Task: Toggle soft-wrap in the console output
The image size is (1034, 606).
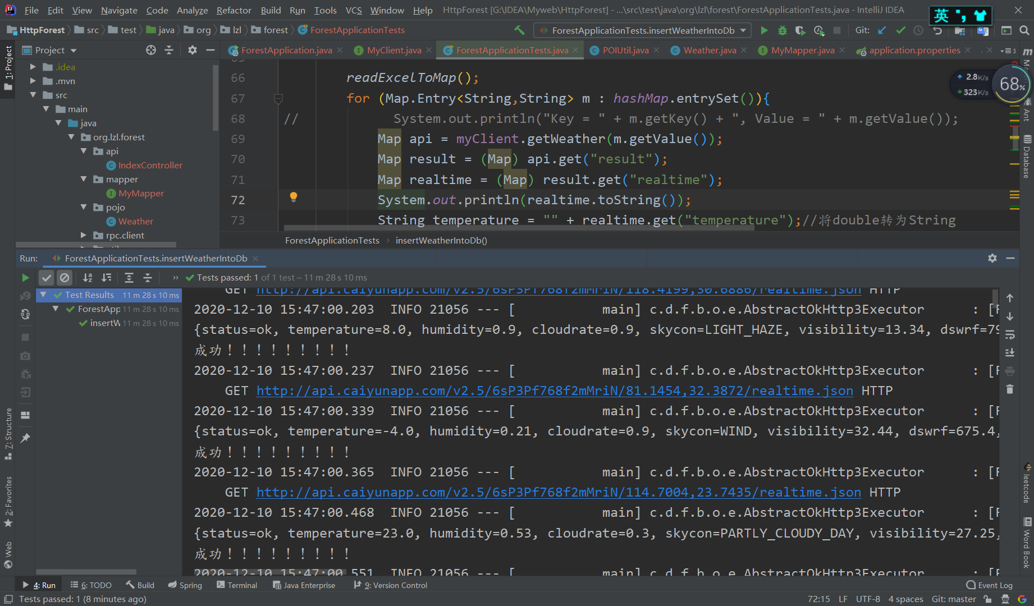Action: 1010,335
